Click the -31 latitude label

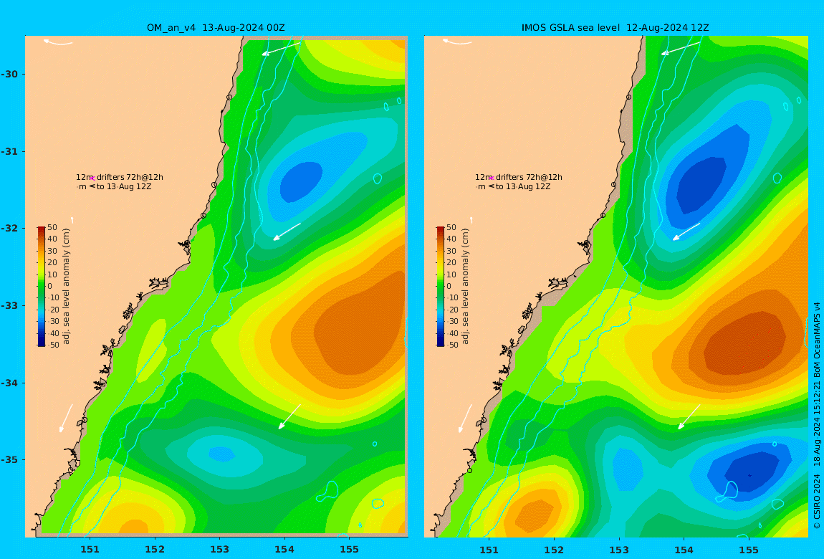tap(9, 151)
